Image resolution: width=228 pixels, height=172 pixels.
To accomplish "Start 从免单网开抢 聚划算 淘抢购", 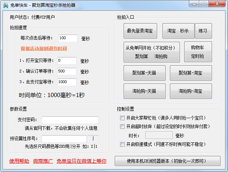I will 152,52.
